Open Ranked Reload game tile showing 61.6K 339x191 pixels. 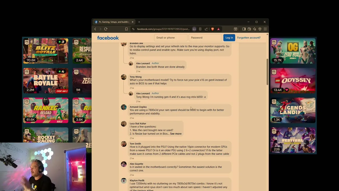click(46, 110)
